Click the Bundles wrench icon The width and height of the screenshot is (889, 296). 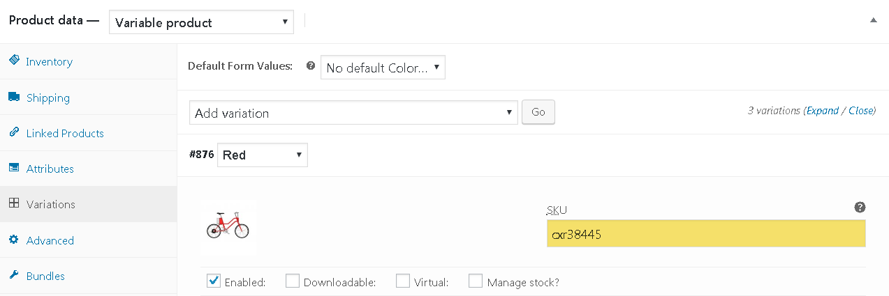pos(14,275)
